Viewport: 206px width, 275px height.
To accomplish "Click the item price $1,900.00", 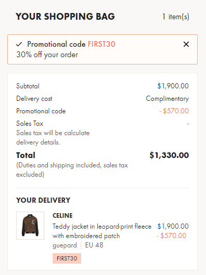I will (173, 226).
